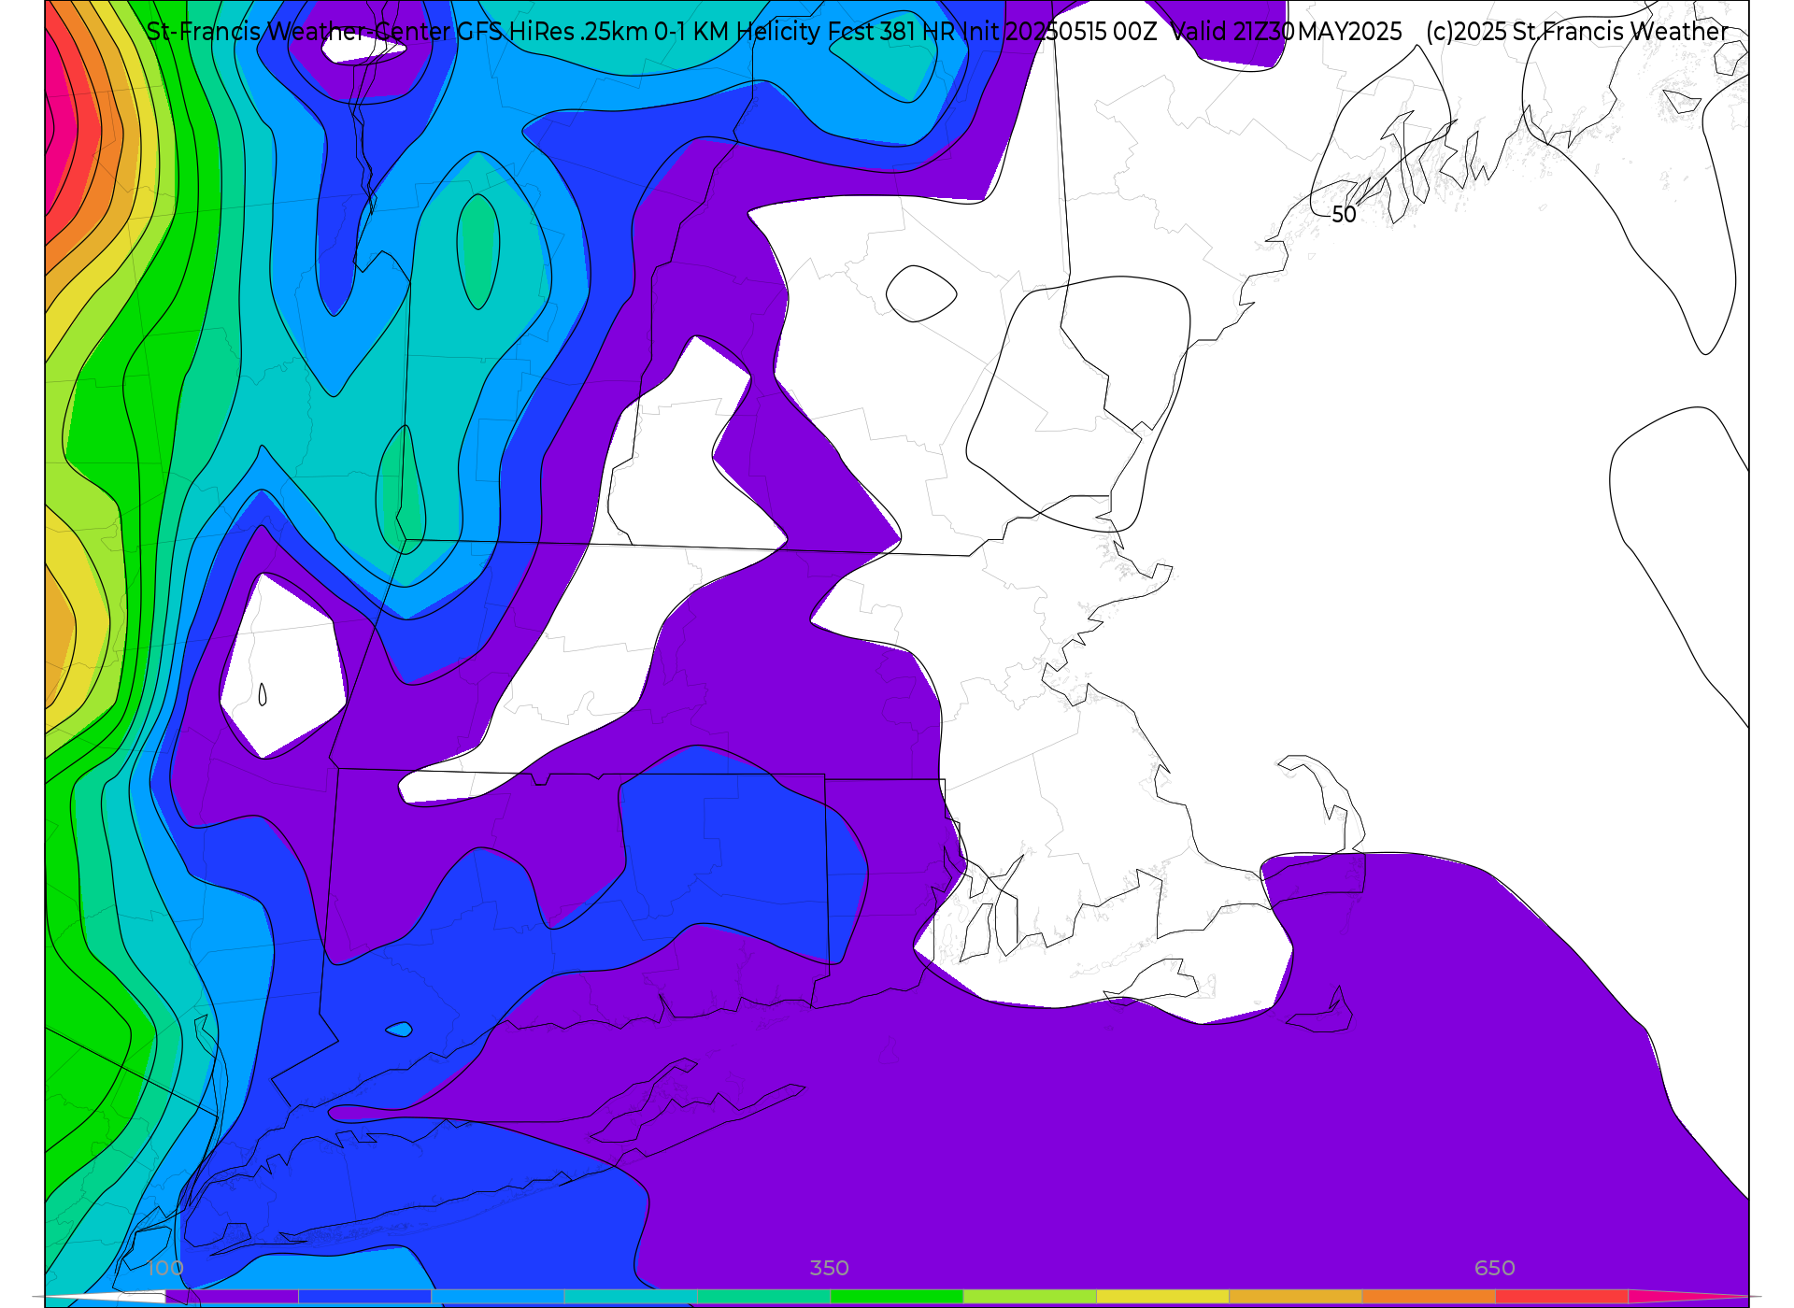Click the bright green segment right of 350
This screenshot has height=1308, width=1794.
pos(897,1297)
